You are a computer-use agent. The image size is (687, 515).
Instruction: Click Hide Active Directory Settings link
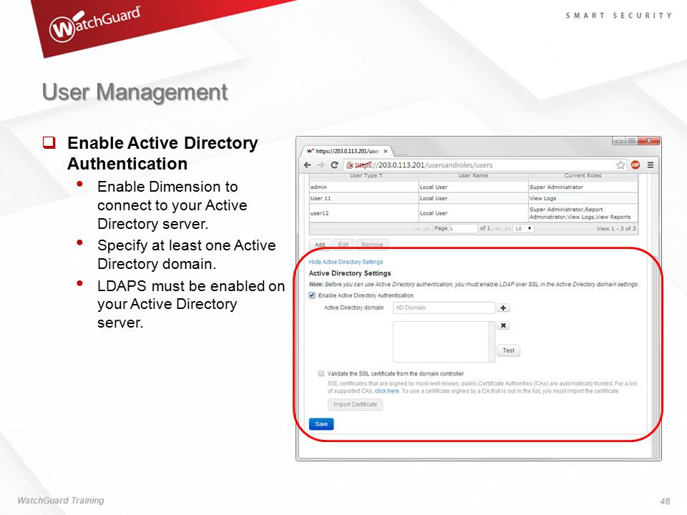tap(346, 262)
